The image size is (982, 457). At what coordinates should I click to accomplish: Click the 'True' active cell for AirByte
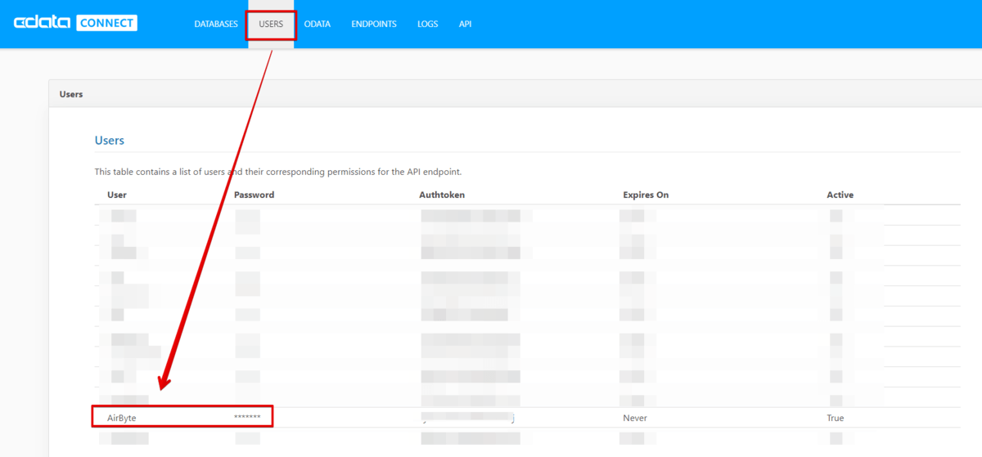[x=836, y=418]
